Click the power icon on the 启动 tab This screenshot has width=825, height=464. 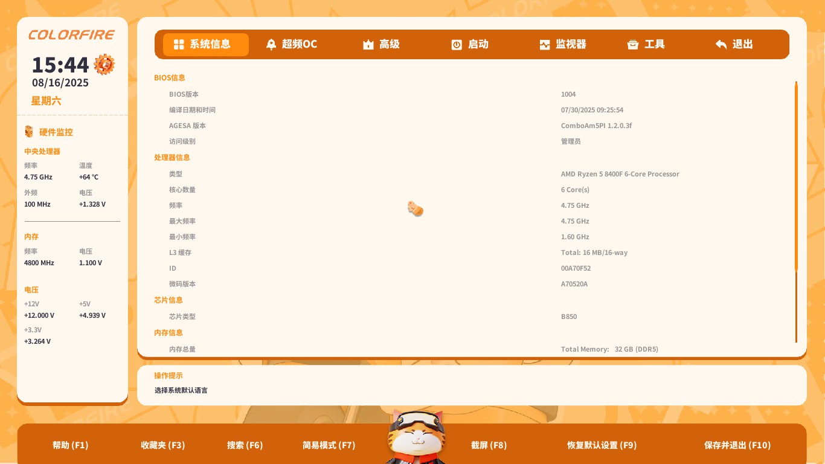(457, 45)
